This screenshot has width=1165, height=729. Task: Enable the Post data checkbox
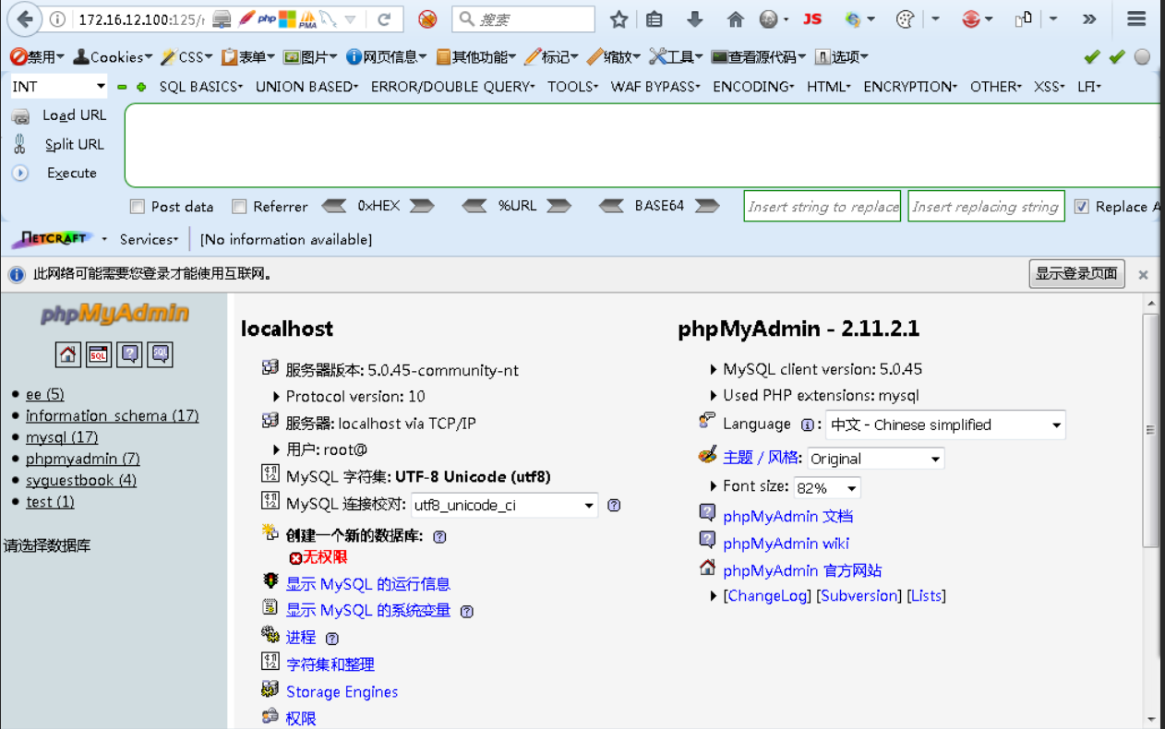pos(138,207)
